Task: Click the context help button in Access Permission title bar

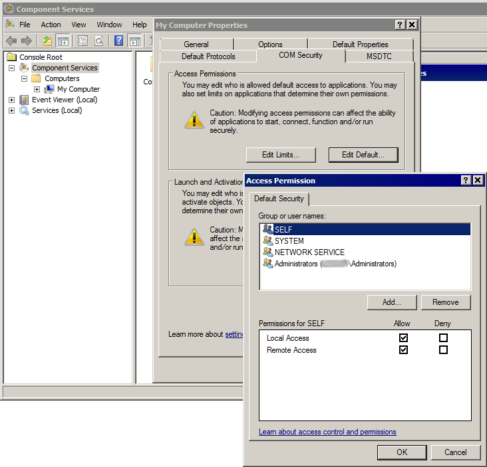Action: (x=466, y=180)
